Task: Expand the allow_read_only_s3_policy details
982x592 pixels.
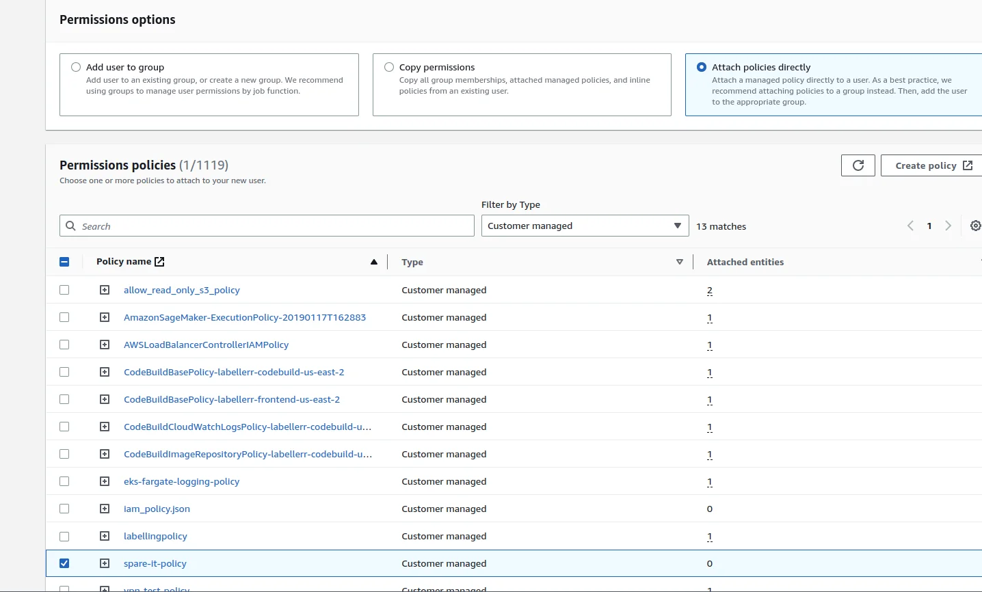Action: click(105, 290)
